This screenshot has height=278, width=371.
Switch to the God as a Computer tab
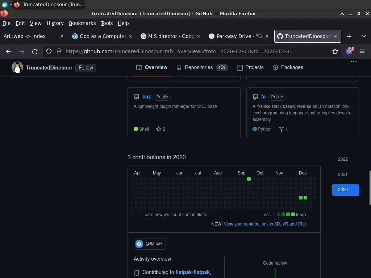tap(103, 36)
